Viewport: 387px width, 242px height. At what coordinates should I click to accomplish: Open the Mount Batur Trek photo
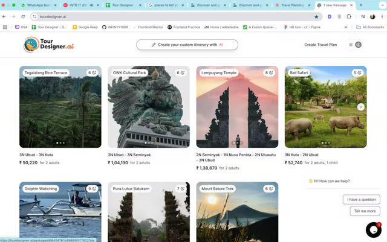237,212
